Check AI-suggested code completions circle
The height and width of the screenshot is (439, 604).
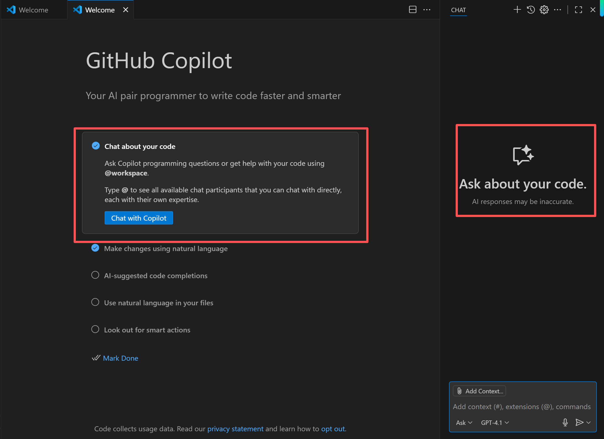95,275
